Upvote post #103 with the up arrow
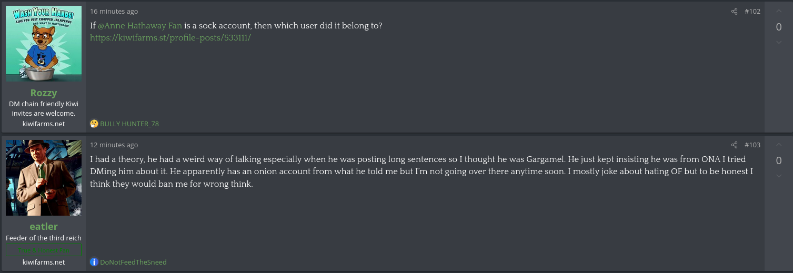793x273 pixels. (x=779, y=145)
